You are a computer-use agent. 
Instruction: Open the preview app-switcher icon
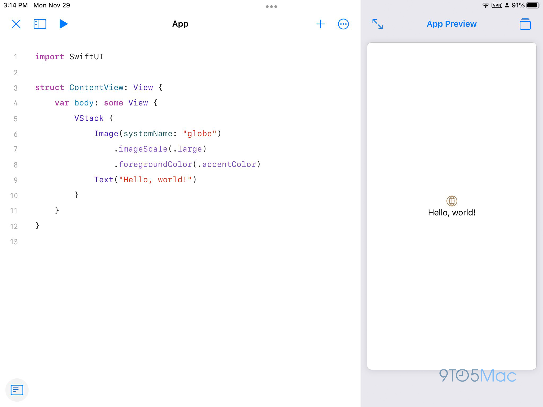click(x=525, y=24)
